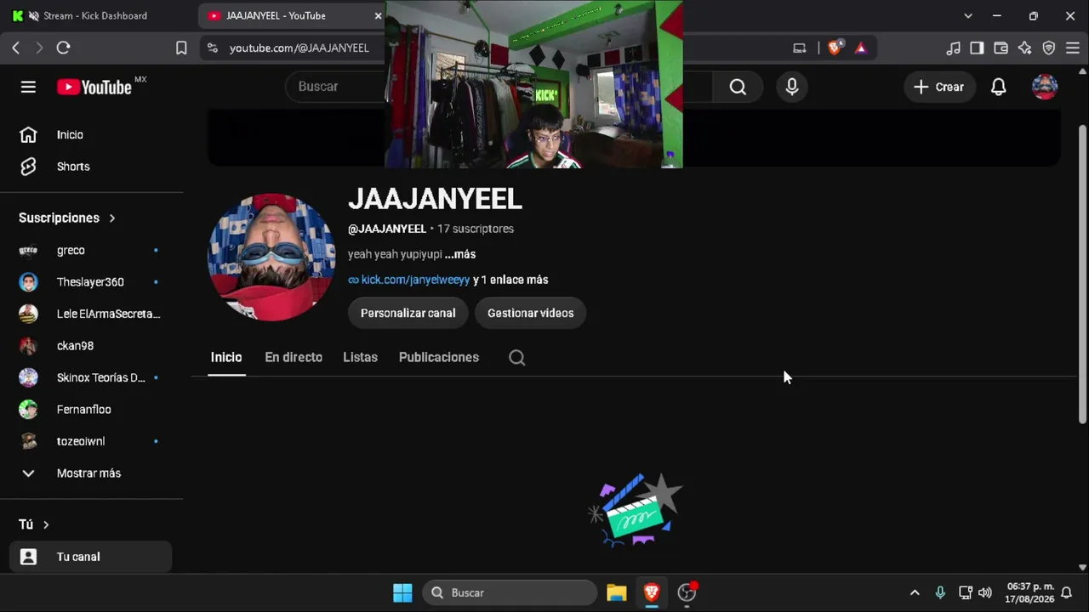Image resolution: width=1089 pixels, height=612 pixels.
Task: Open the kick.com/janyelweeyy link
Action: pyautogui.click(x=415, y=280)
